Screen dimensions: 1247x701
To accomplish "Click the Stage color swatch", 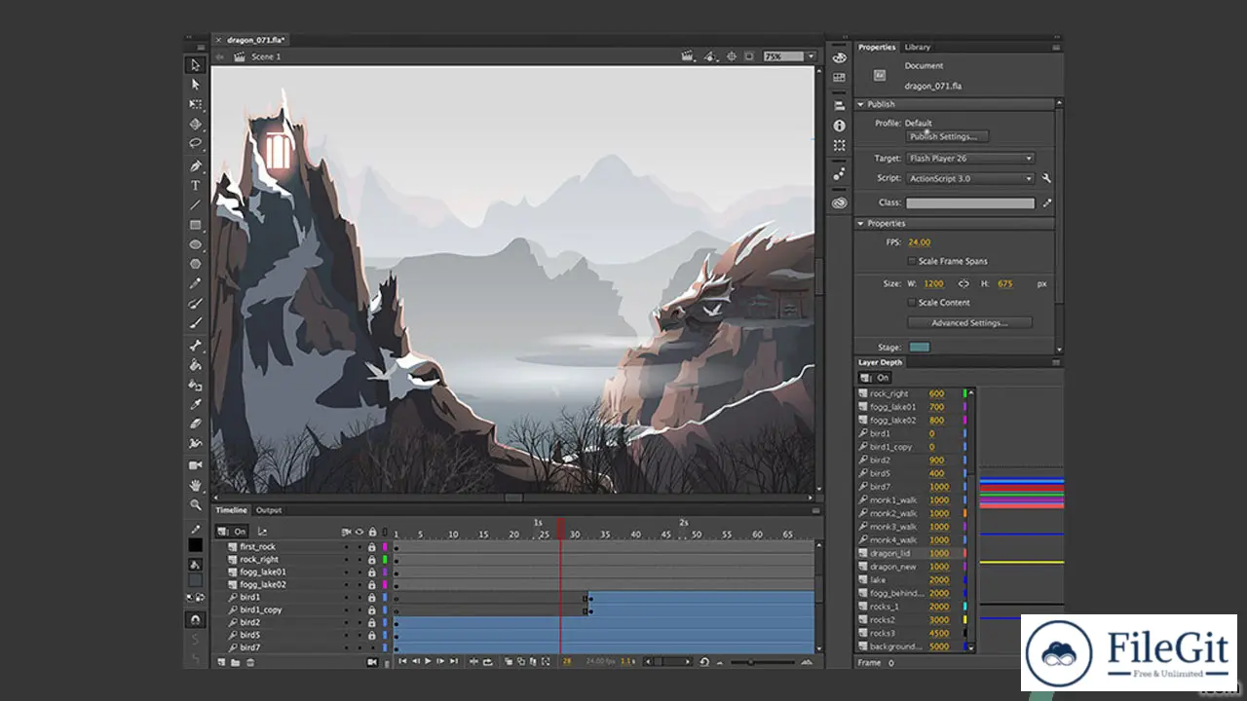I will [919, 347].
